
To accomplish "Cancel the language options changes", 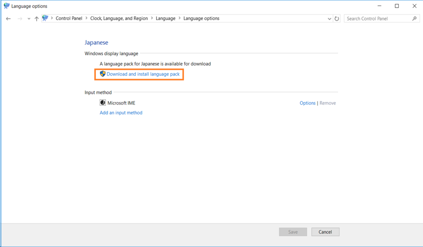I will click(x=326, y=232).
